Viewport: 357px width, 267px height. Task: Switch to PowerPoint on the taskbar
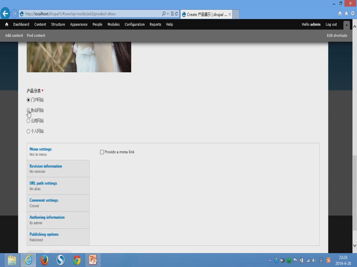pyautogui.click(x=93, y=260)
